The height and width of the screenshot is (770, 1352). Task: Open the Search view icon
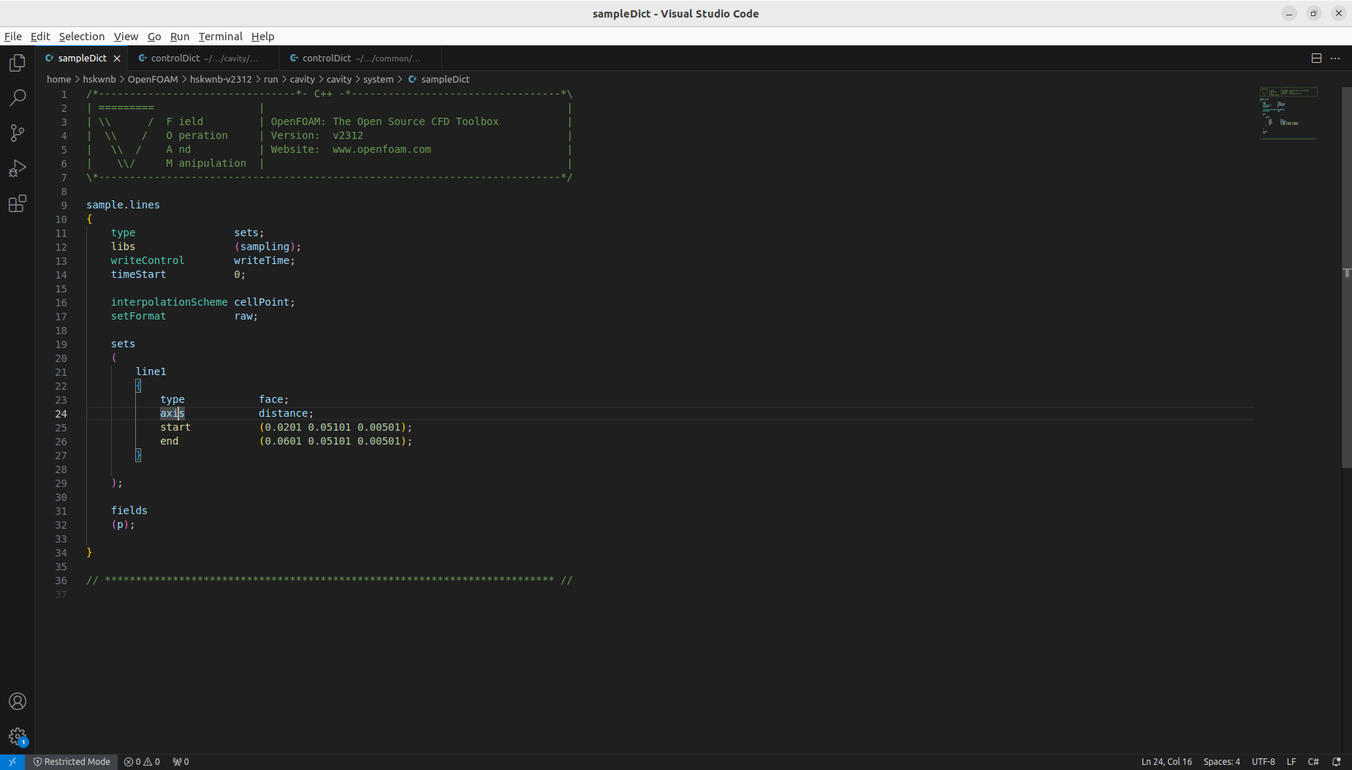click(18, 97)
